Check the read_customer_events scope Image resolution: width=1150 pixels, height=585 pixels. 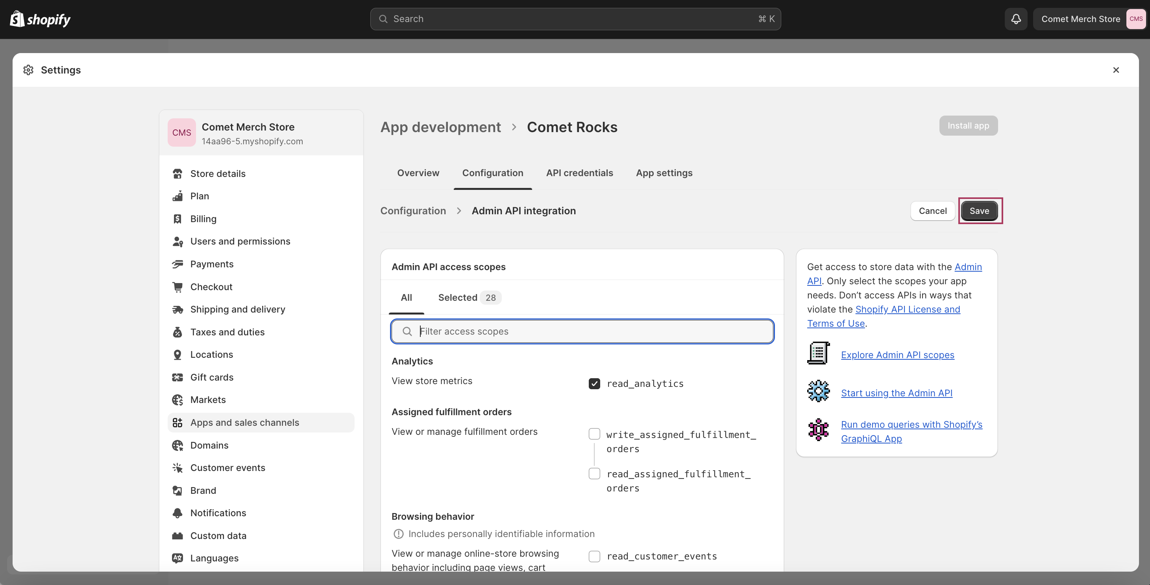tap(594, 556)
